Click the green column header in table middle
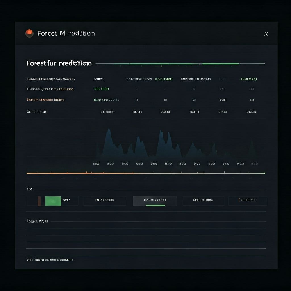Image resolution: width=291 pixels, height=291 pixels. (164, 79)
